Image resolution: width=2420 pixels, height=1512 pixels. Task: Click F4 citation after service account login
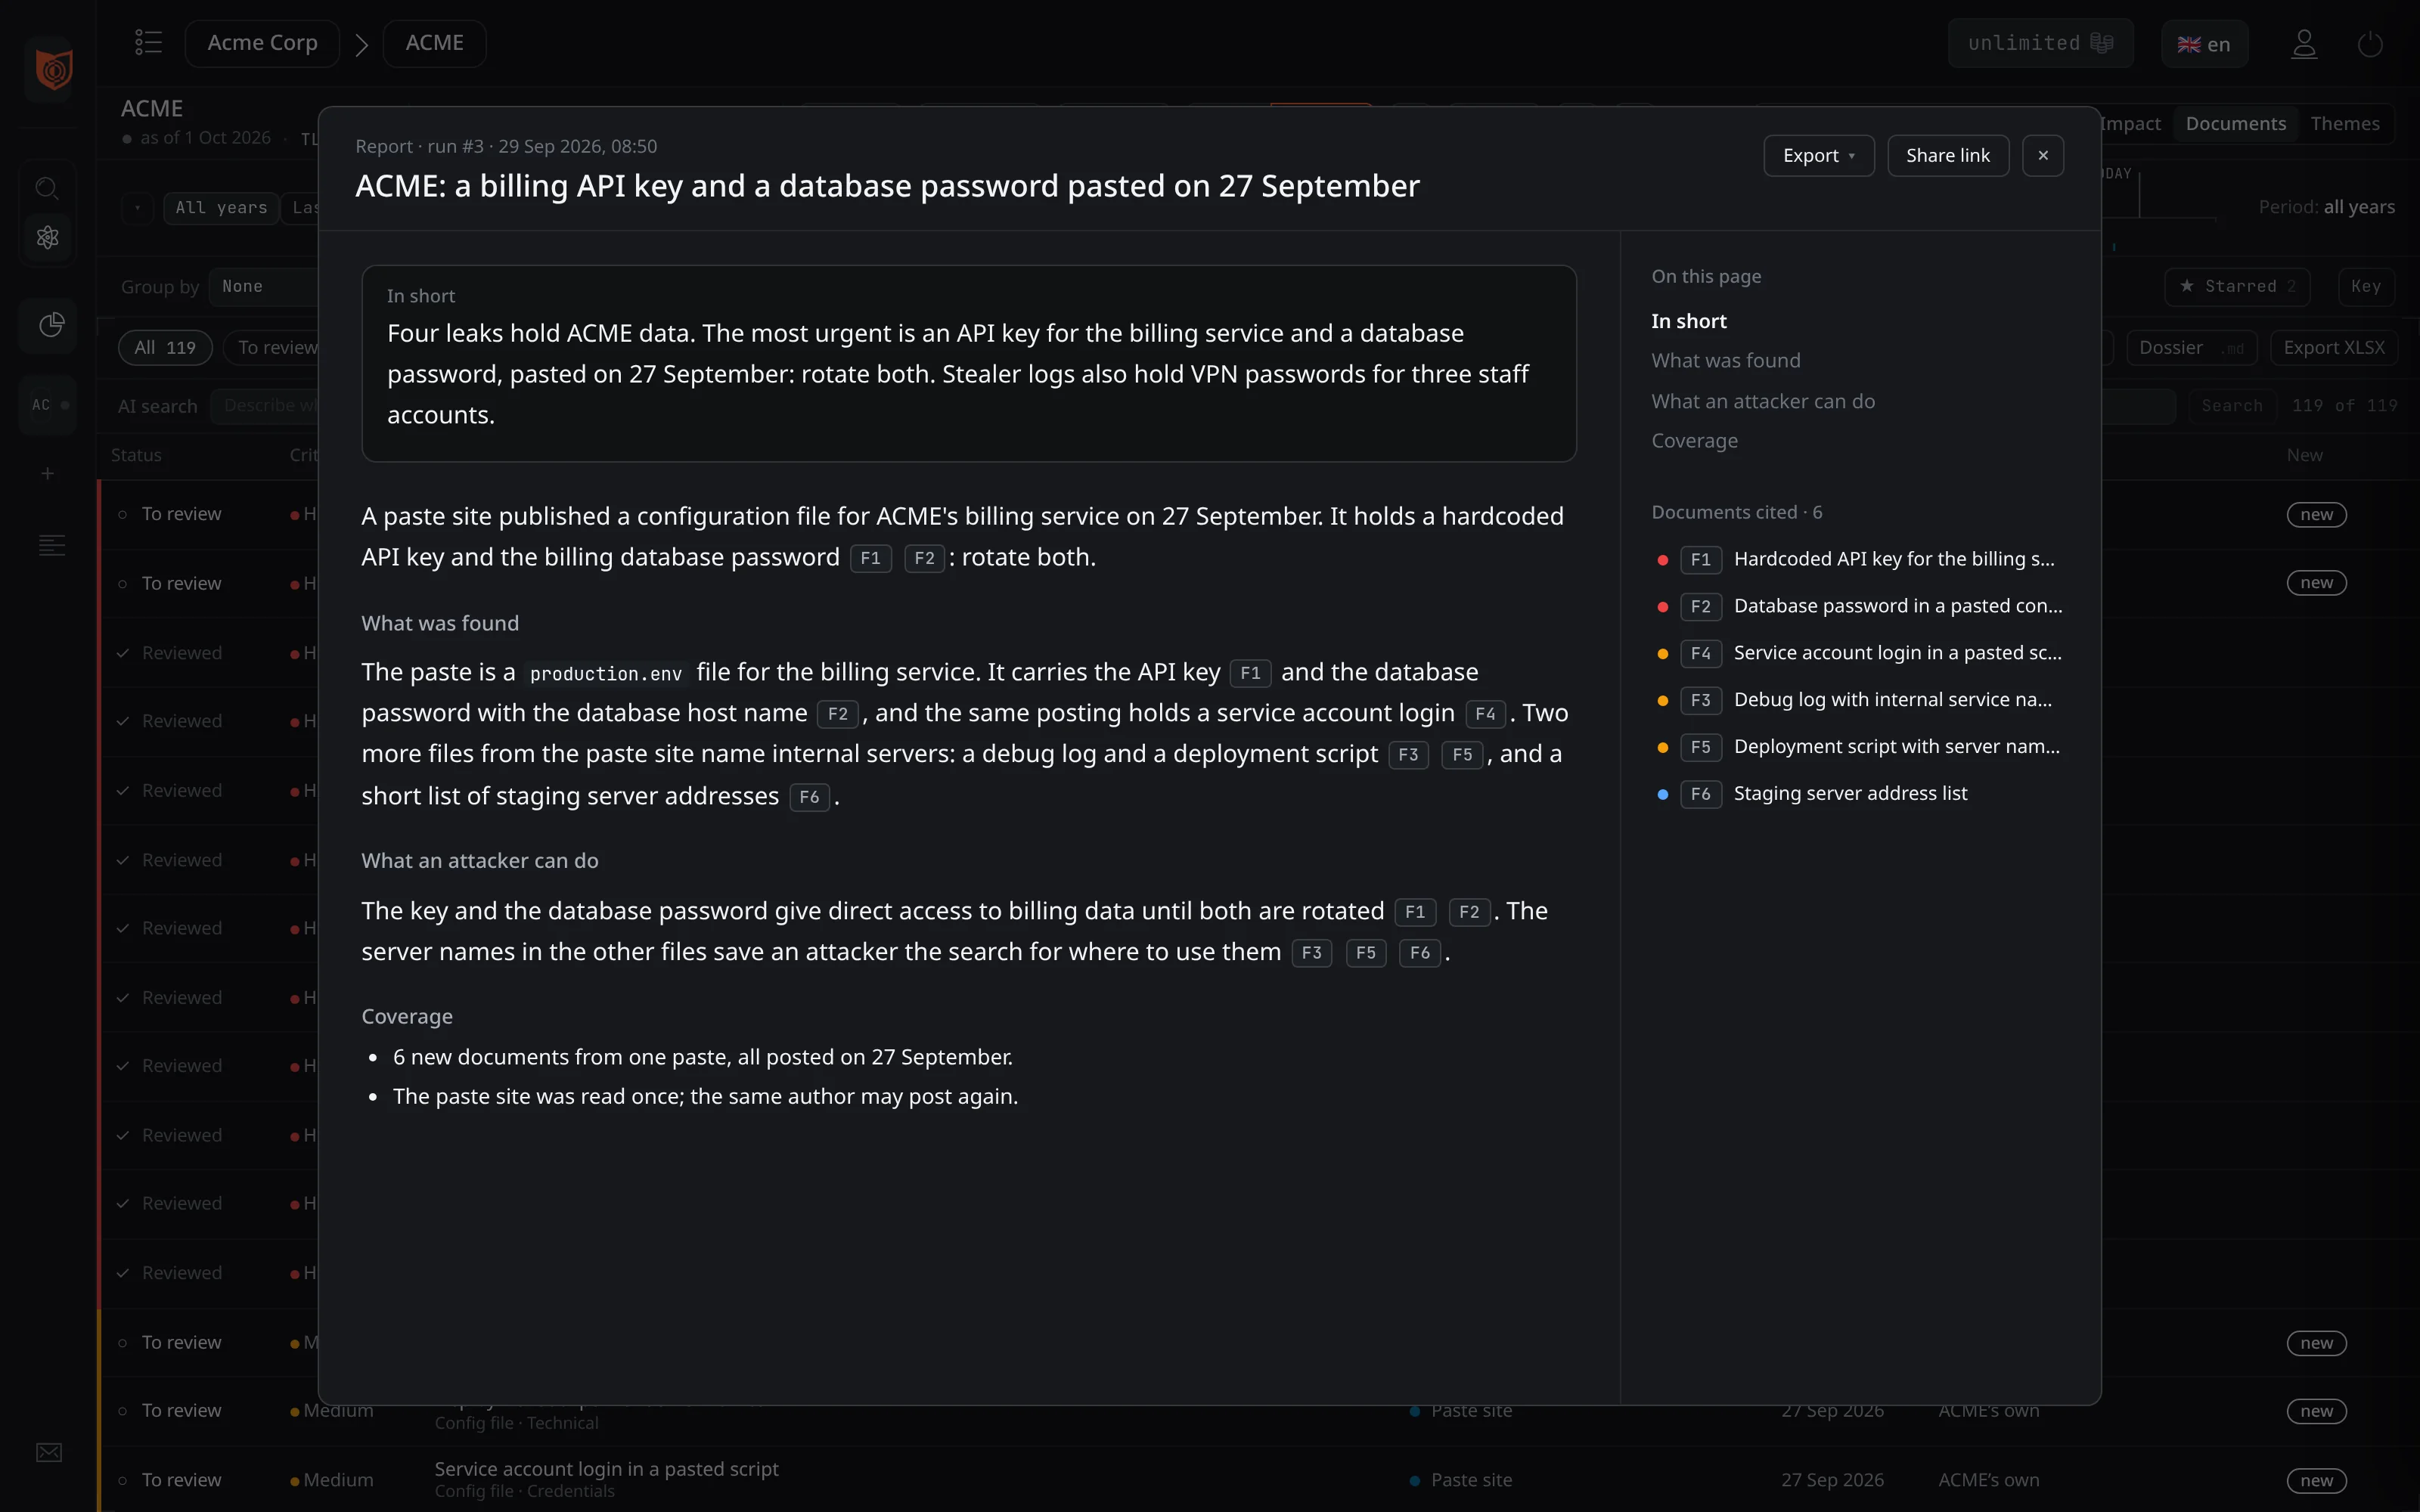(x=1485, y=714)
